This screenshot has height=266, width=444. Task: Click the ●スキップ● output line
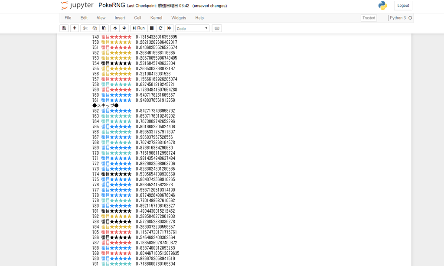pyautogui.click(x=105, y=106)
